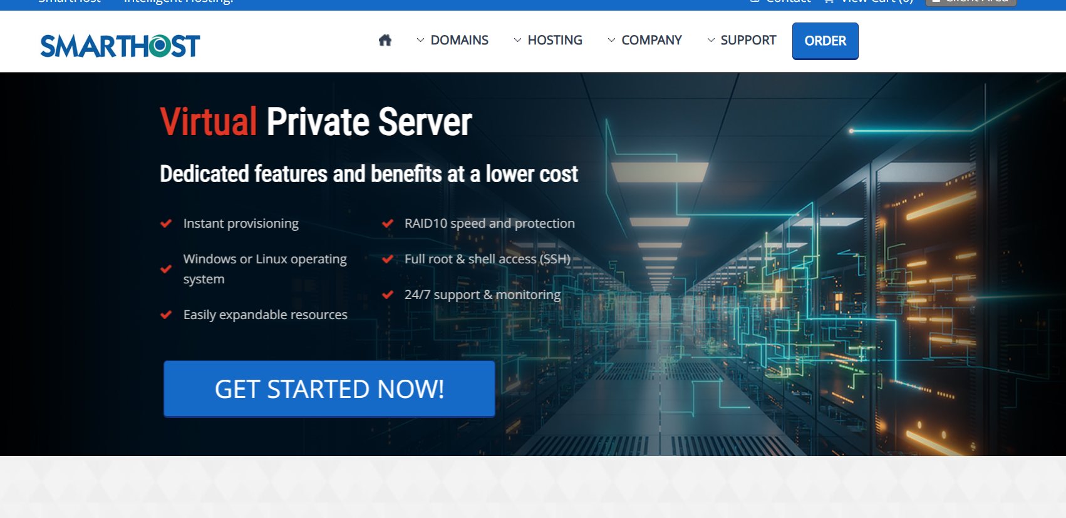Click checkmark next to Windows or Linux

coord(166,269)
